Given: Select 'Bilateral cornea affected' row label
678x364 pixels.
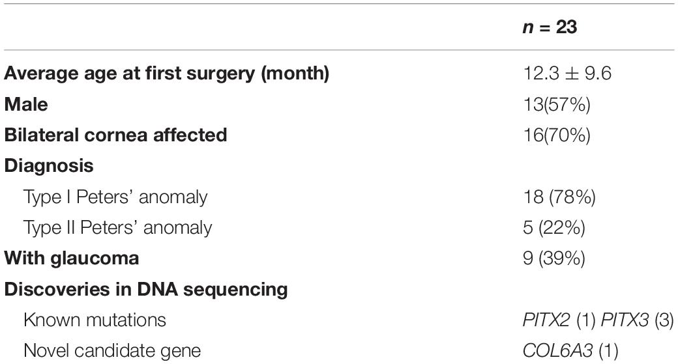Looking at the screenshot, I should click(115, 135).
